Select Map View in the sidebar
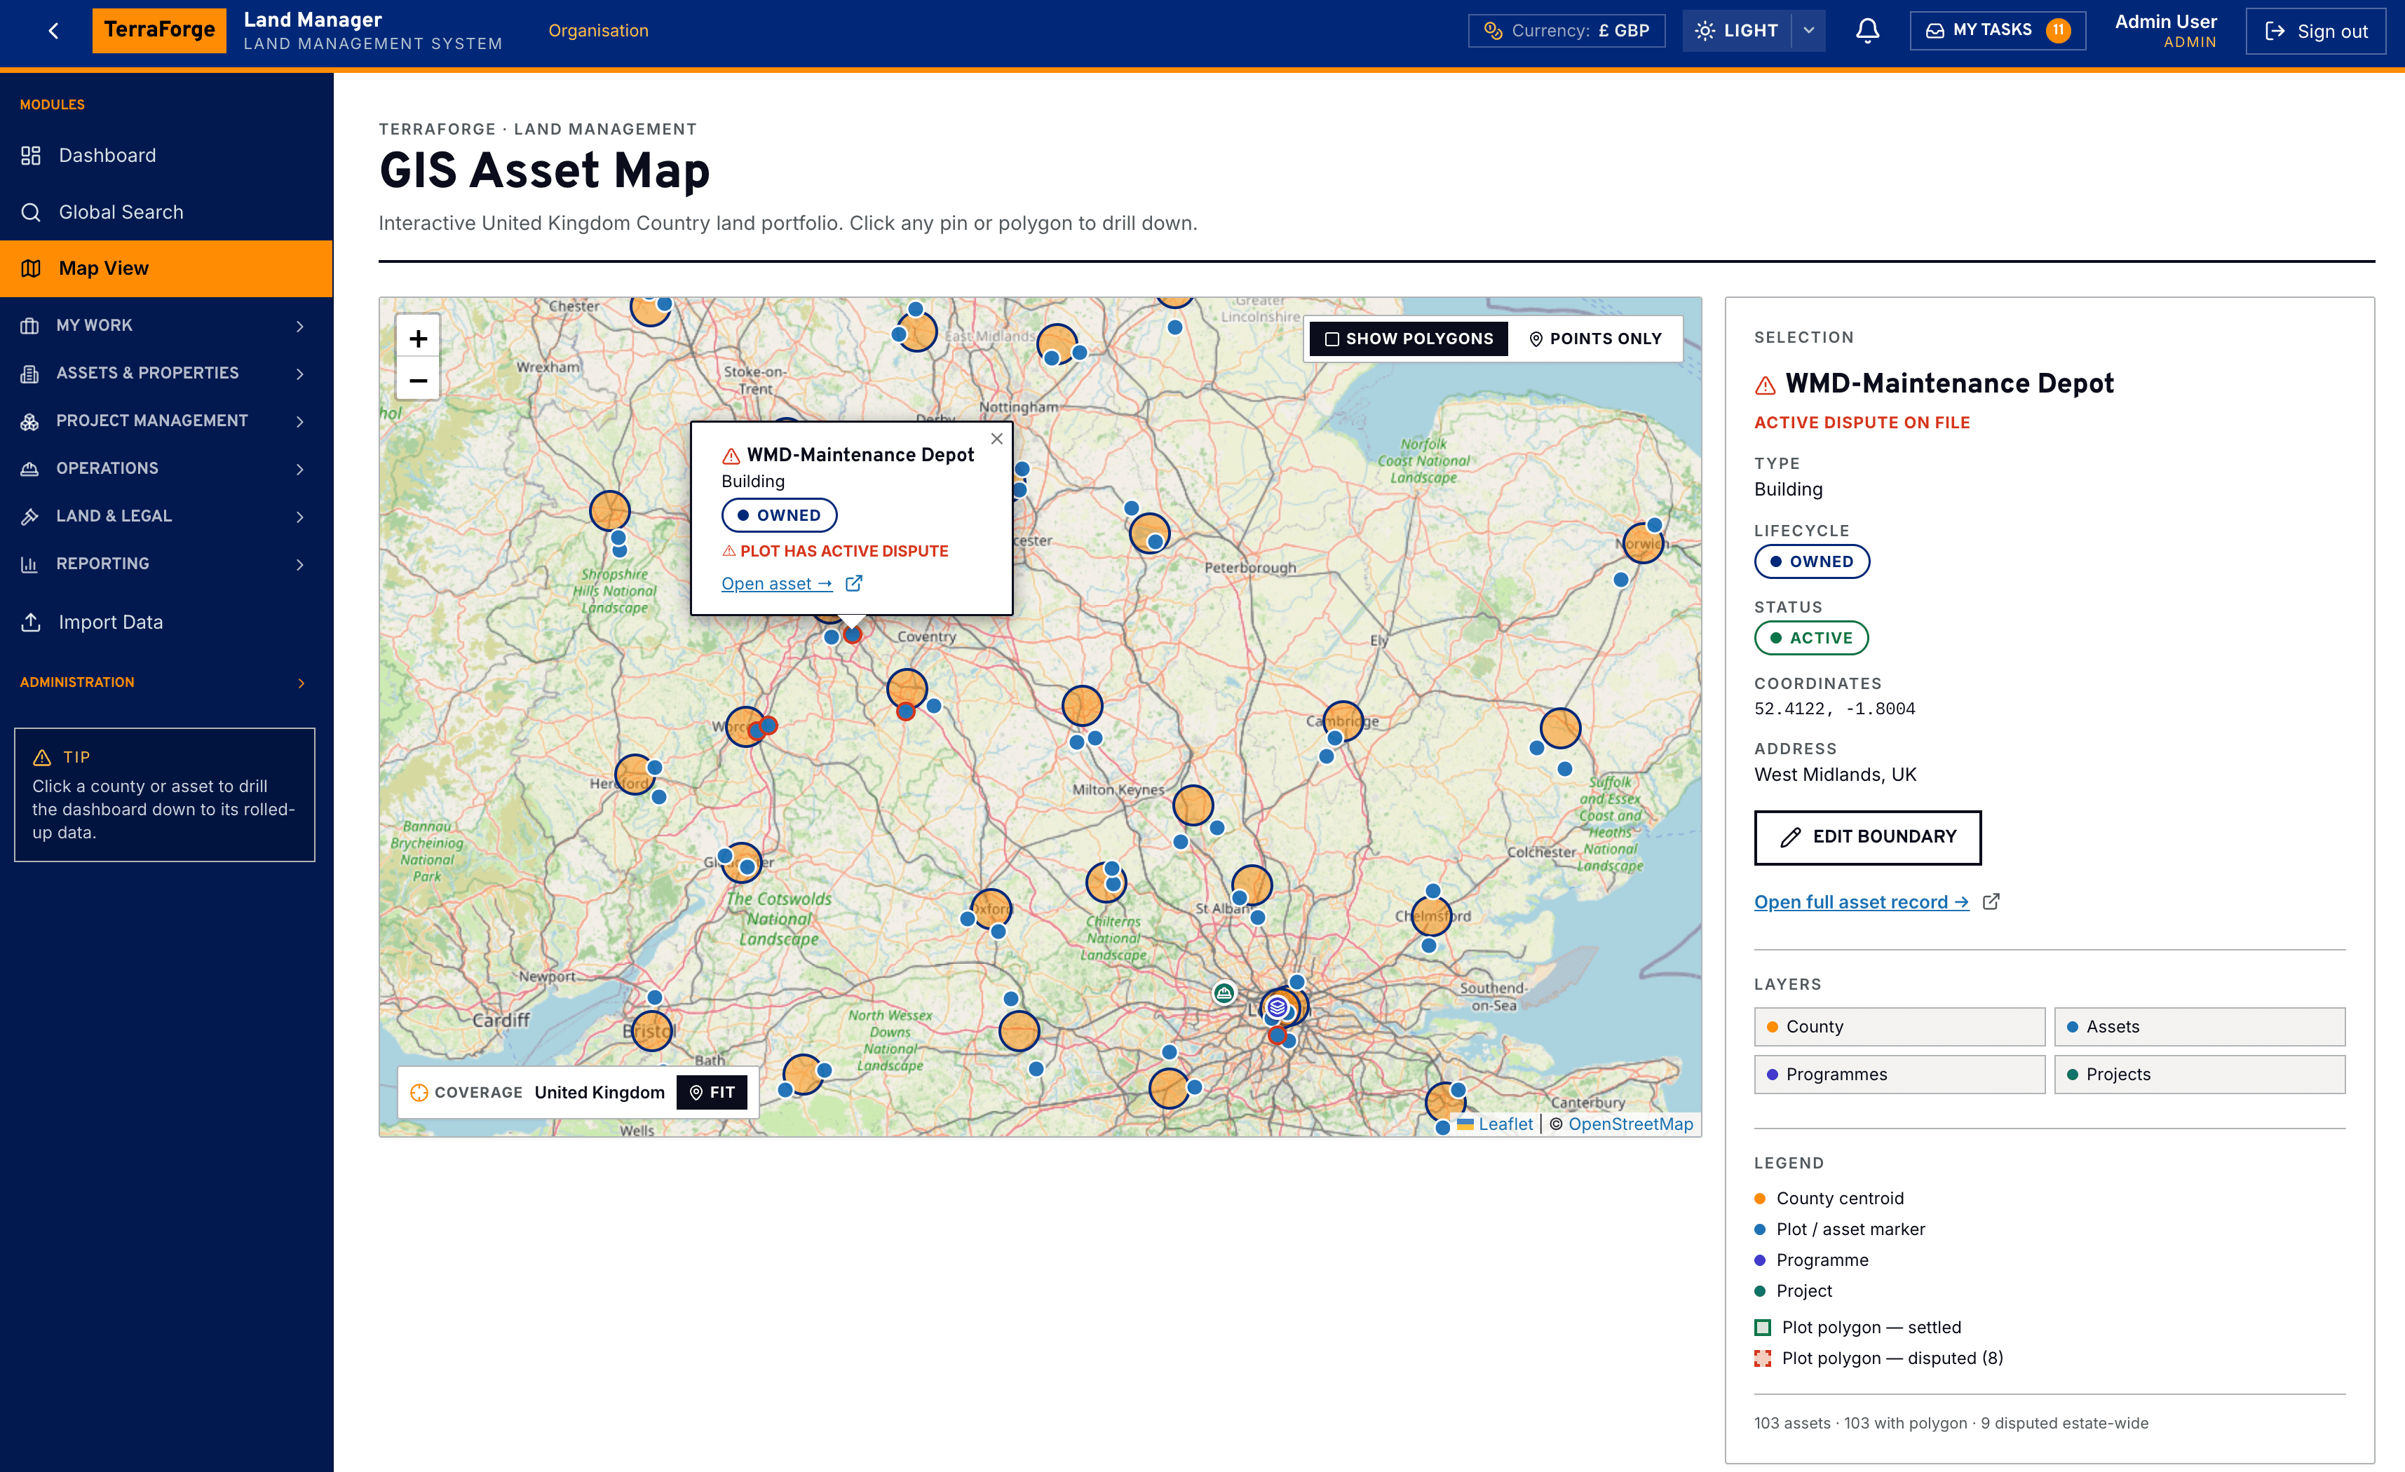The width and height of the screenshot is (2405, 1472). click(166, 268)
